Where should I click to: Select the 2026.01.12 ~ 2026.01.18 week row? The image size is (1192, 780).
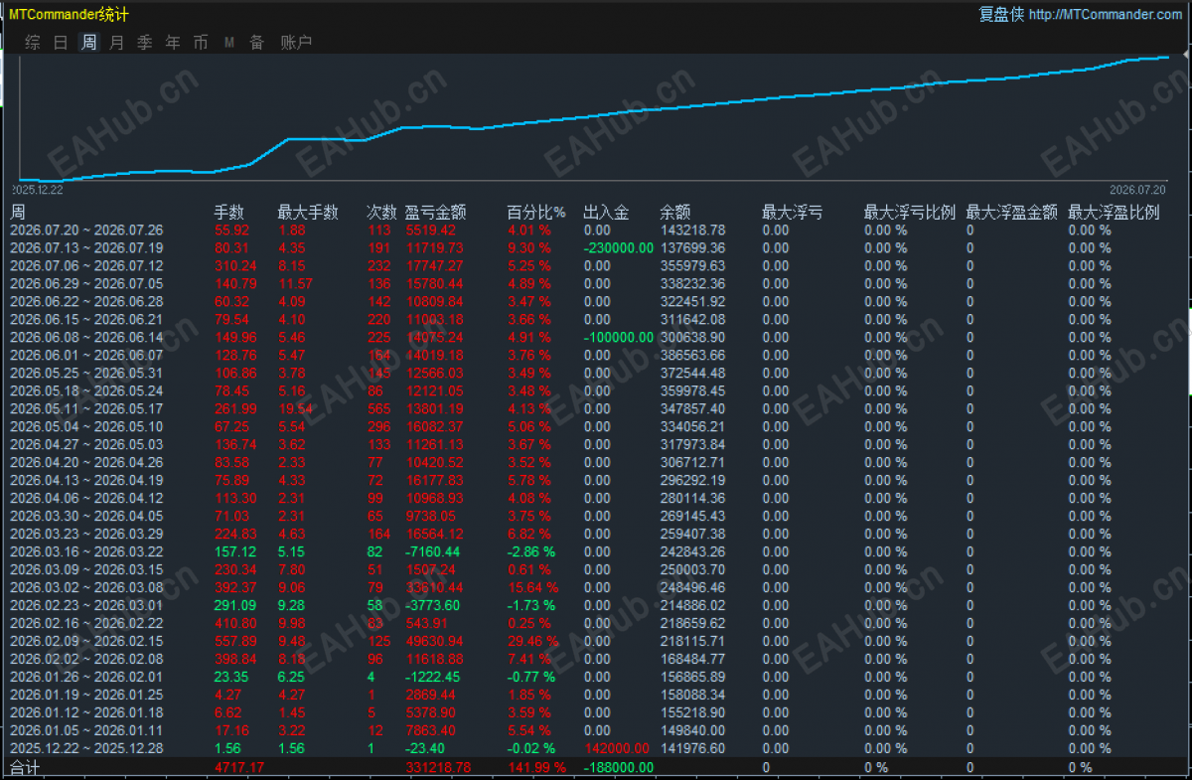pos(596,712)
